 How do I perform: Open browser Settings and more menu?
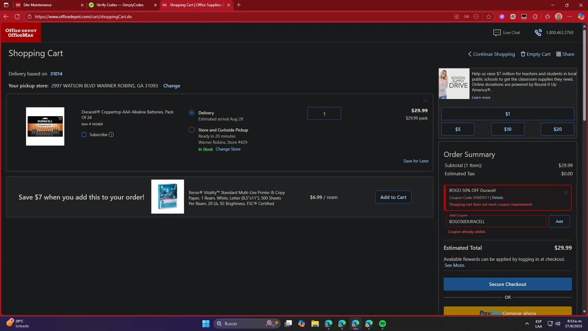(x=570, y=16)
